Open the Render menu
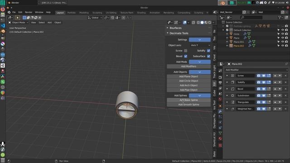Viewport: 290px width, 163px height. 29,12
